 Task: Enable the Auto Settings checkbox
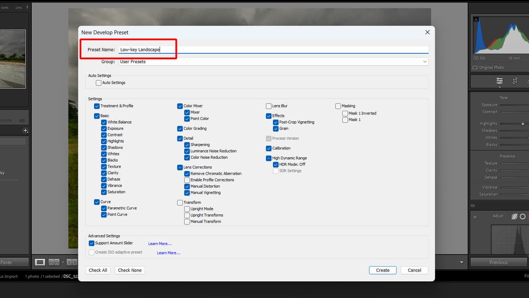(x=98, y=83)
